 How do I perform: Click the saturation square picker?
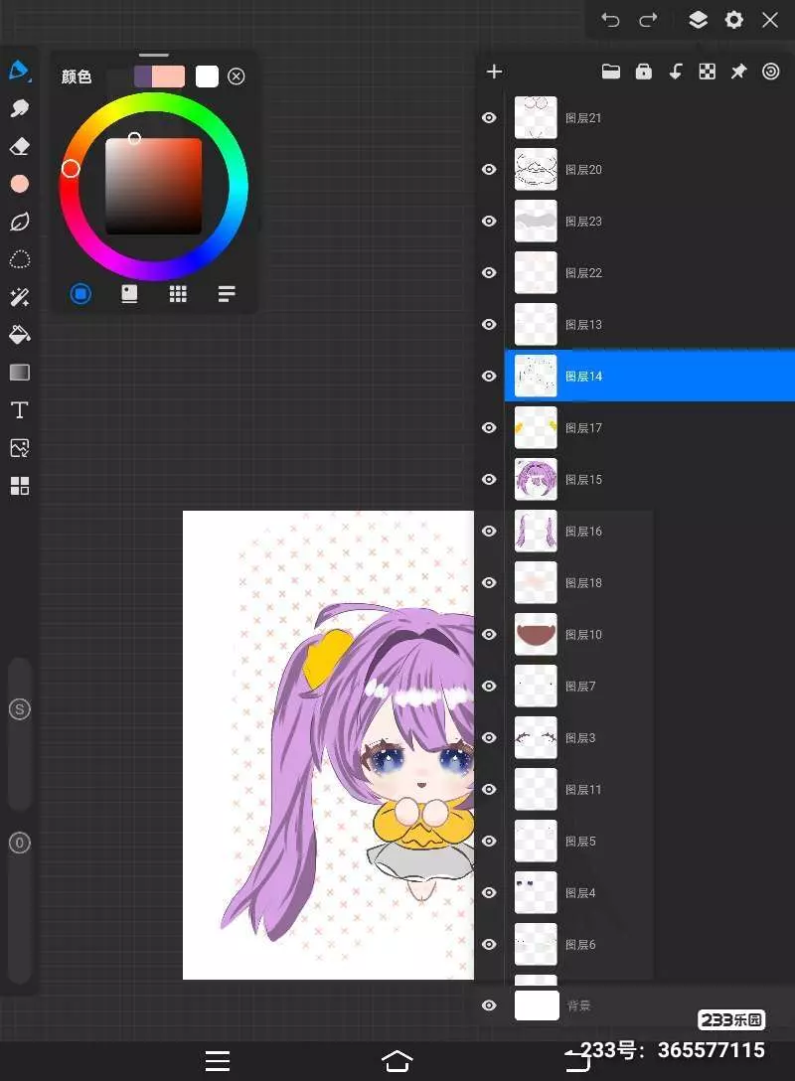click(x=153, y=186)
